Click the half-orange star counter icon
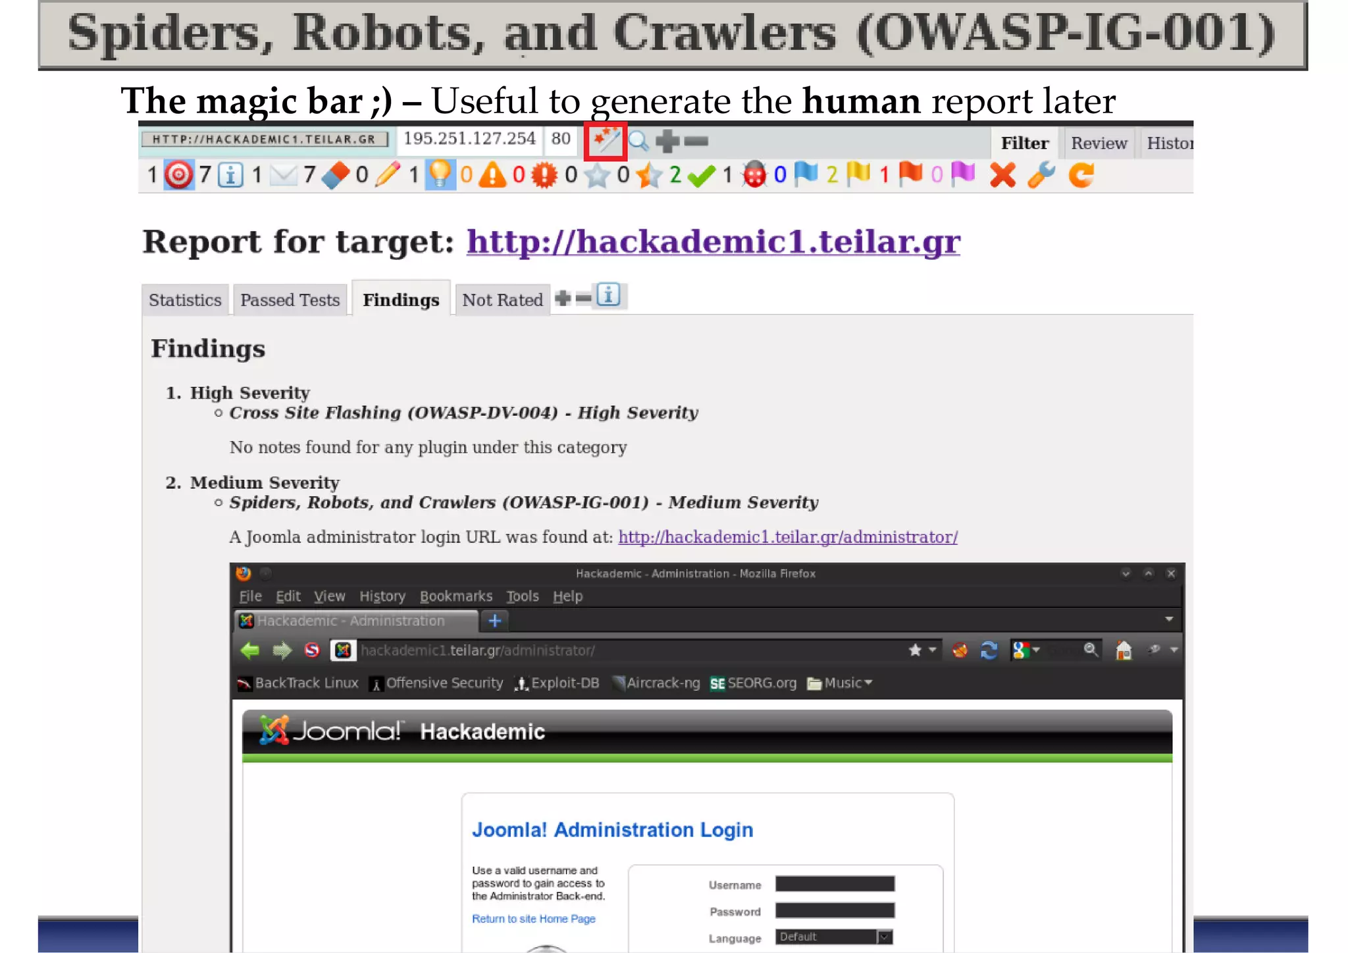 649,175
